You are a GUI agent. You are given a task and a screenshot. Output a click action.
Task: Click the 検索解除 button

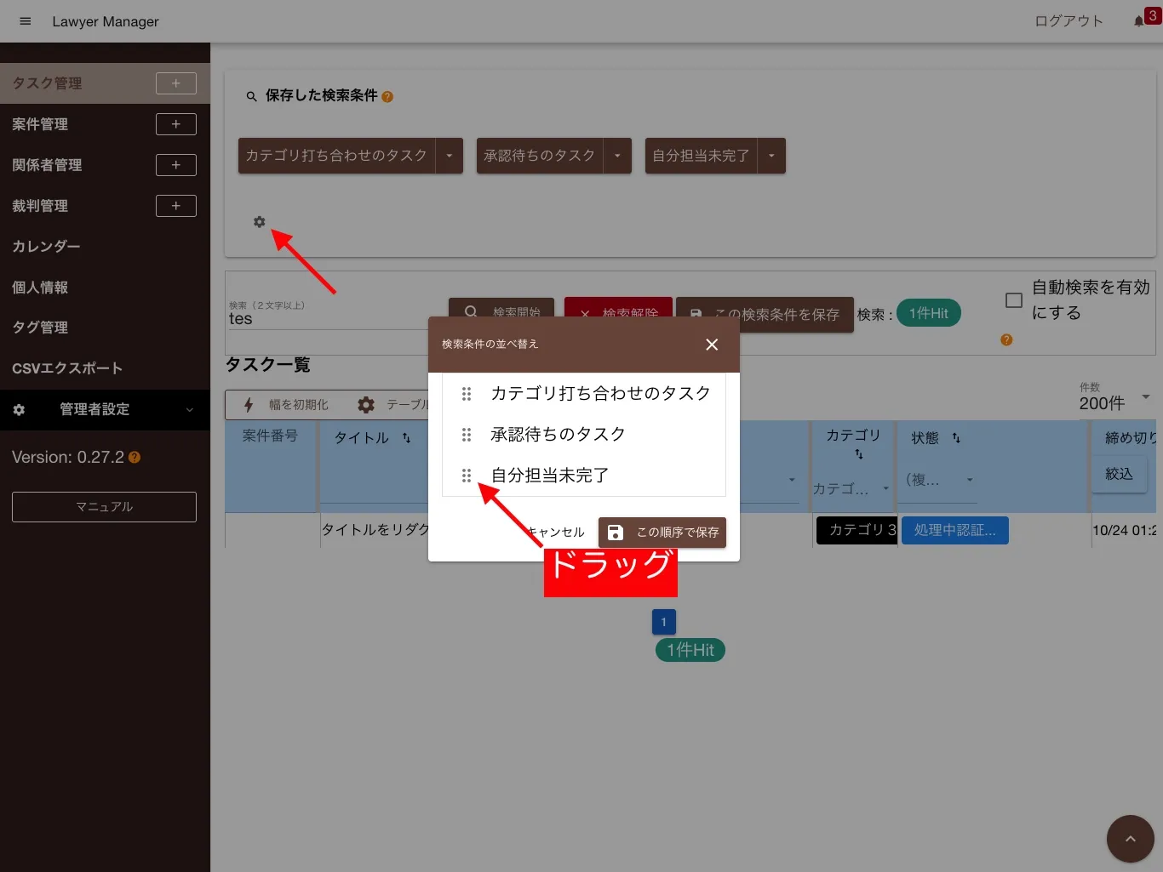coord(618,308)
